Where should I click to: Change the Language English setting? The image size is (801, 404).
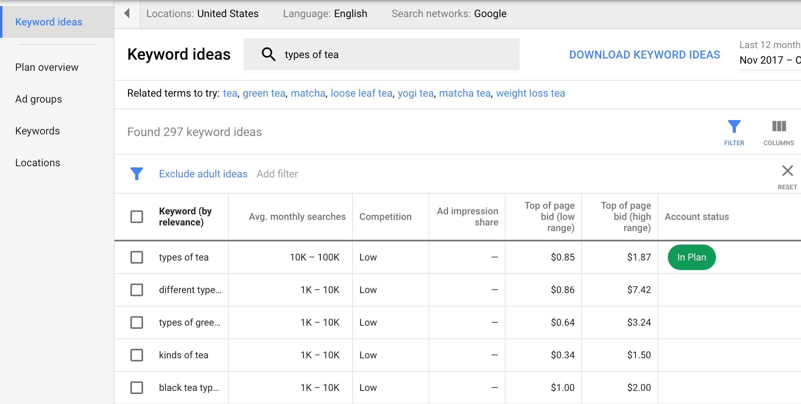coord(325,14)
